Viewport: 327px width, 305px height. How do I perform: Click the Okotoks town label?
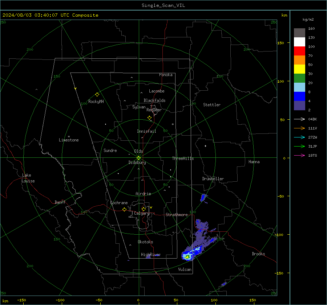coord(145,242)
